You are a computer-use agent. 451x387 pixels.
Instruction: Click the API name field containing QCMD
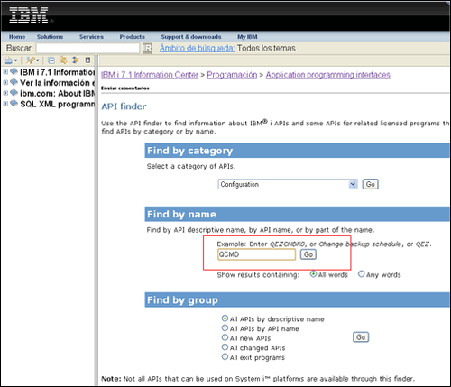[257, 254]
